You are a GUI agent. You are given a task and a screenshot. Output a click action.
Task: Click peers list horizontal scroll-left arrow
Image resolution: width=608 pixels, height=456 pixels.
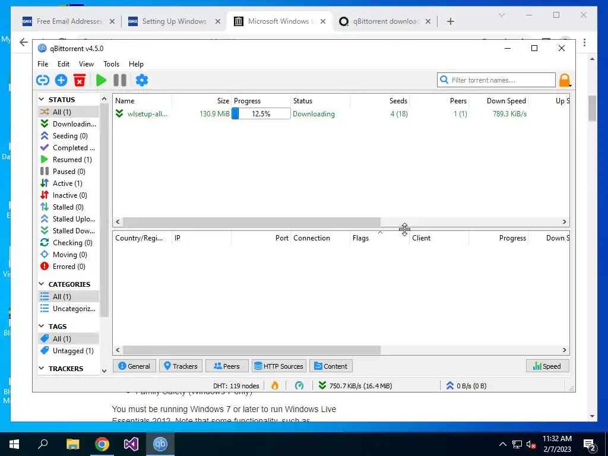click(118, 350)
